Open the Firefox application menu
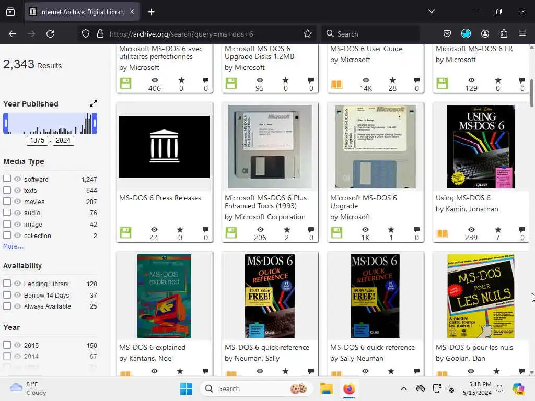The height and width of the screenshot is (401, 535). point(522,34)
